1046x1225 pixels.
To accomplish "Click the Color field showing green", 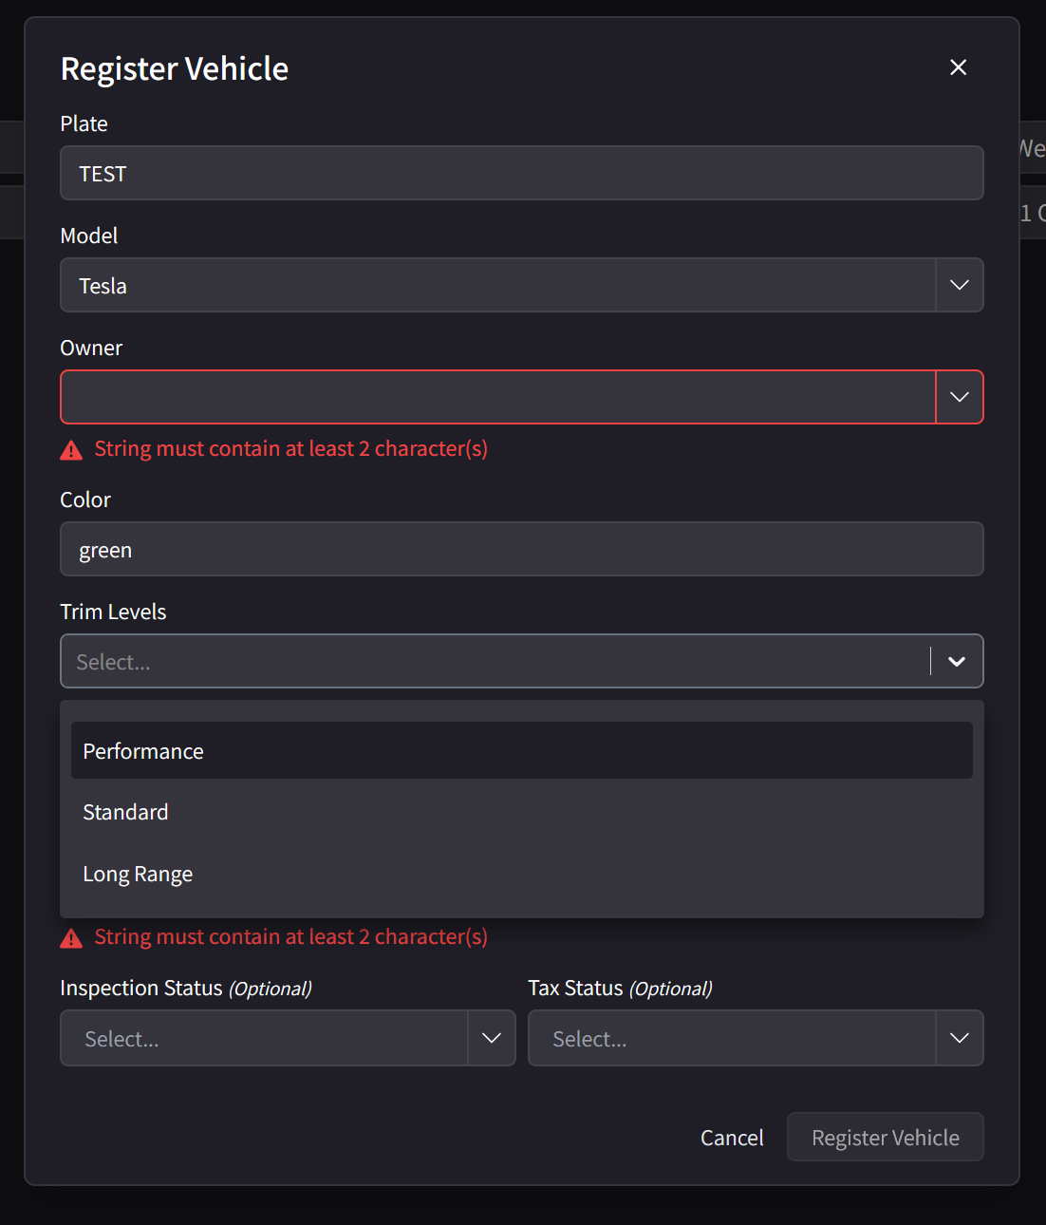I will pos(475,549).
